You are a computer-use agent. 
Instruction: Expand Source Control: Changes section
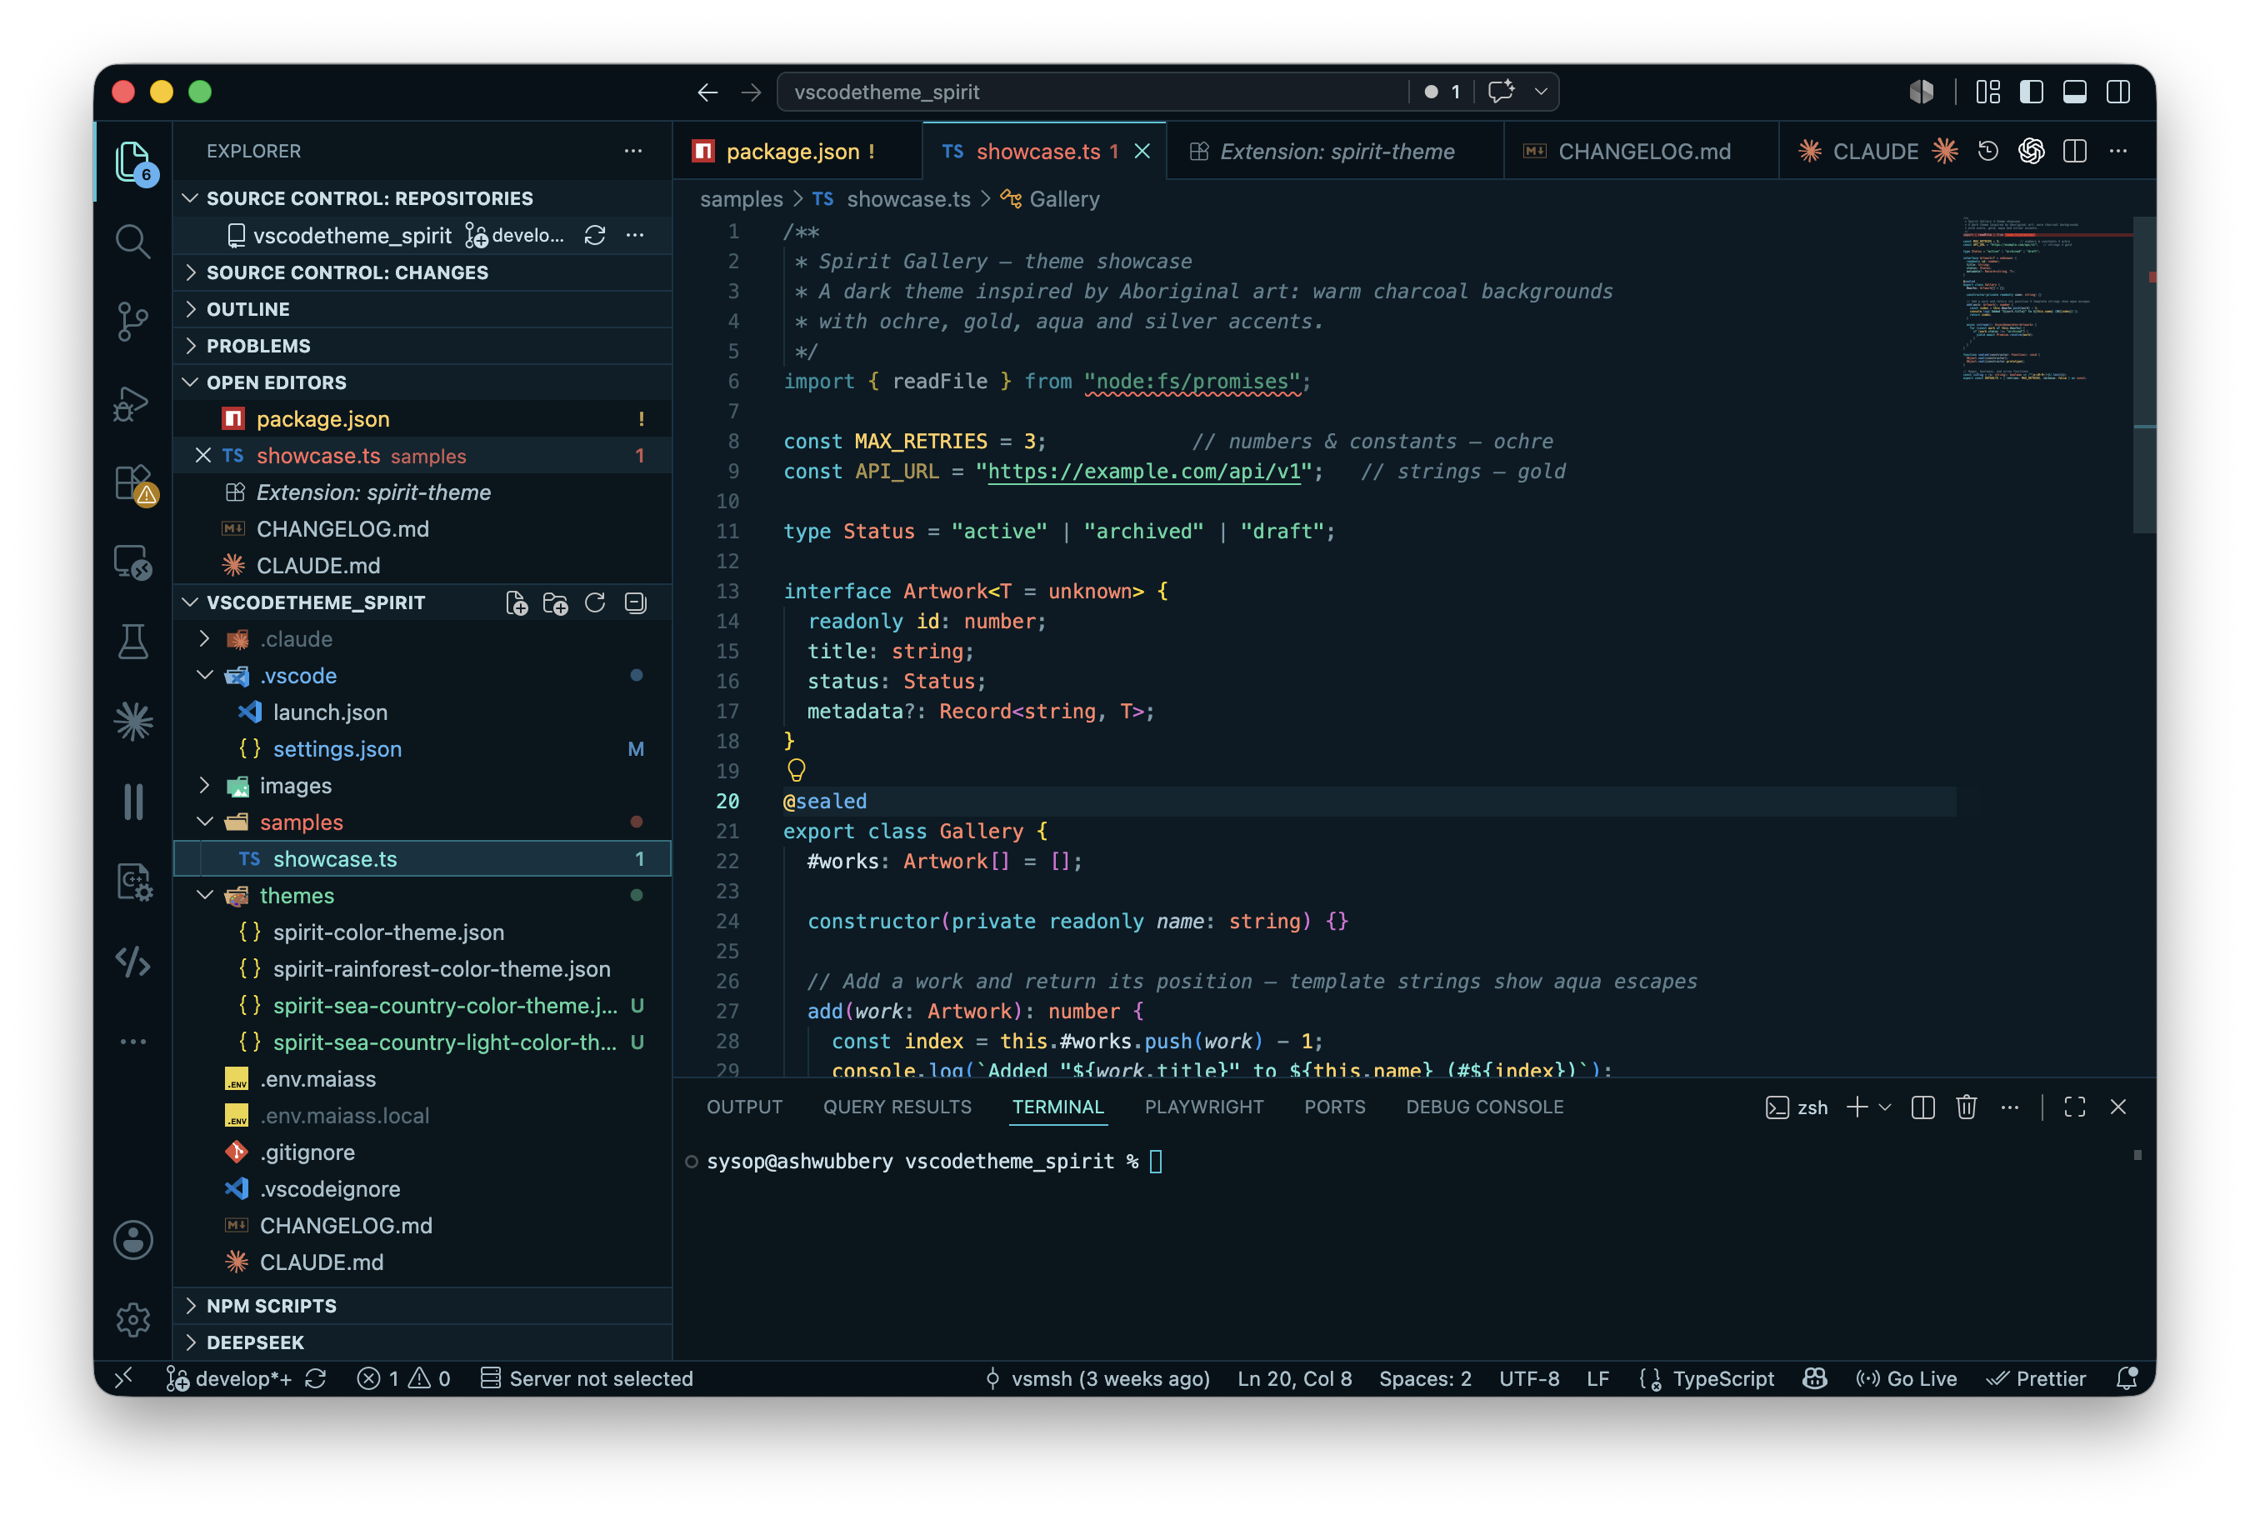[422, 272]
